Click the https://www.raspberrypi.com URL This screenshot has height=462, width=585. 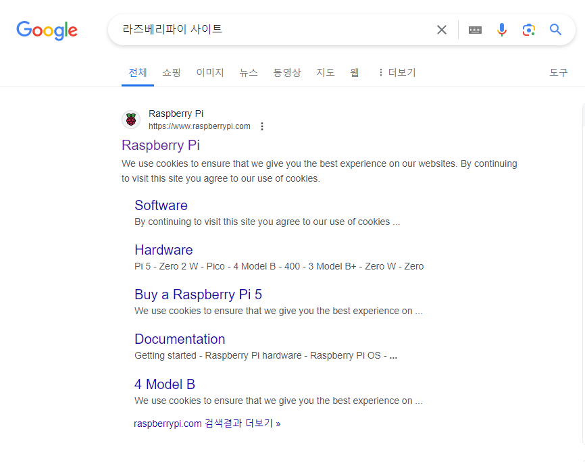click(199, 126)
